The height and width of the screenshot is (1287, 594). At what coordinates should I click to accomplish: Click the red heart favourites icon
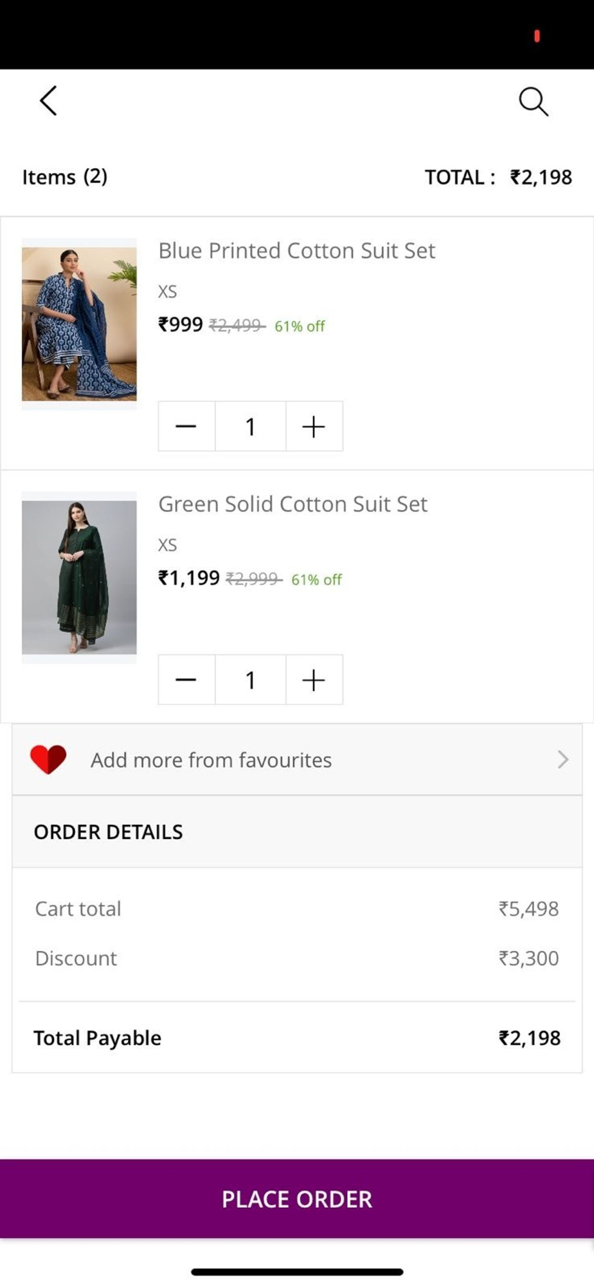(48, 759)
